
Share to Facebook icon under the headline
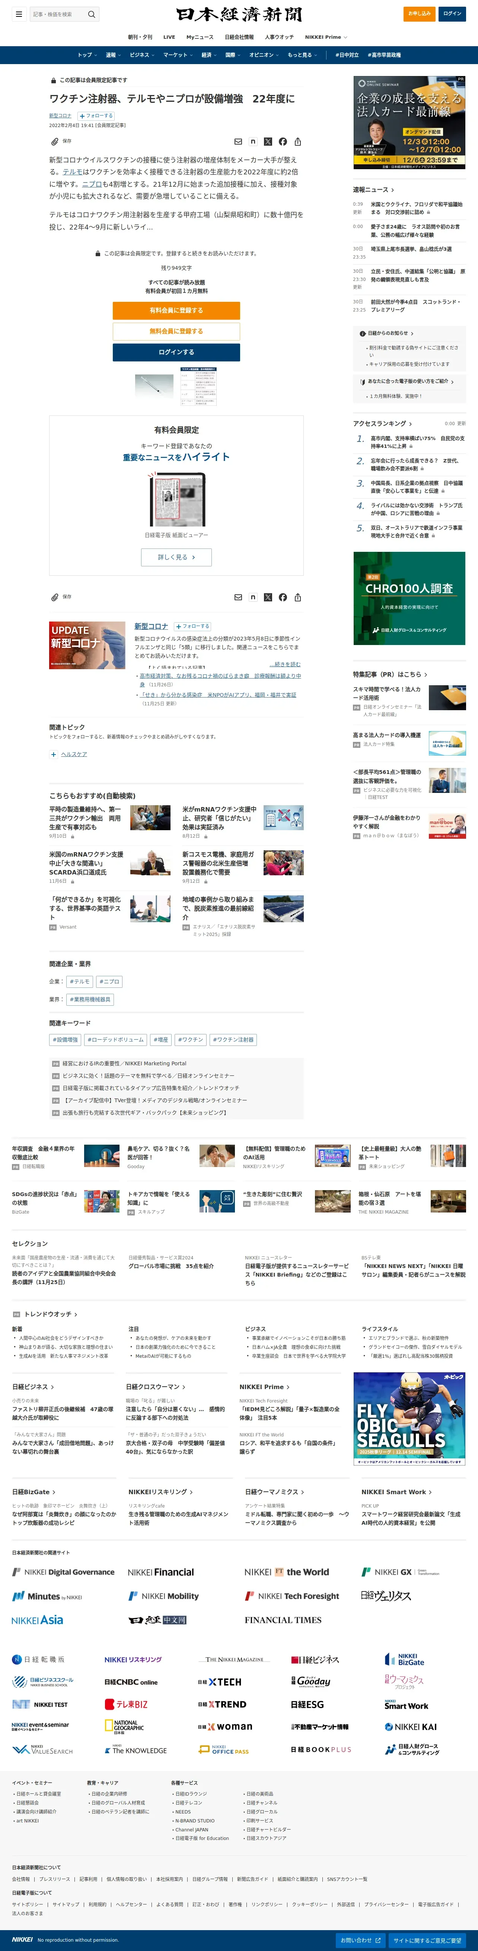[x=283, y=142]
